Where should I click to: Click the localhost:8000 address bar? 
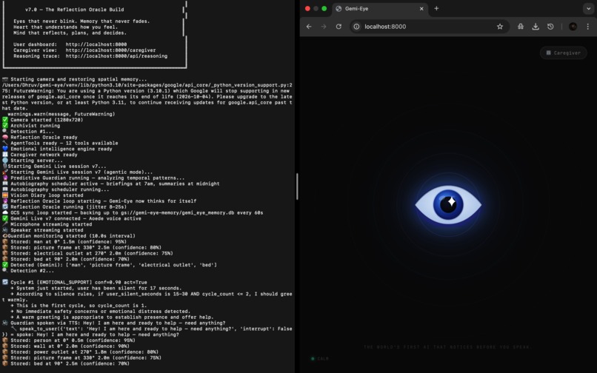[428, 27]
